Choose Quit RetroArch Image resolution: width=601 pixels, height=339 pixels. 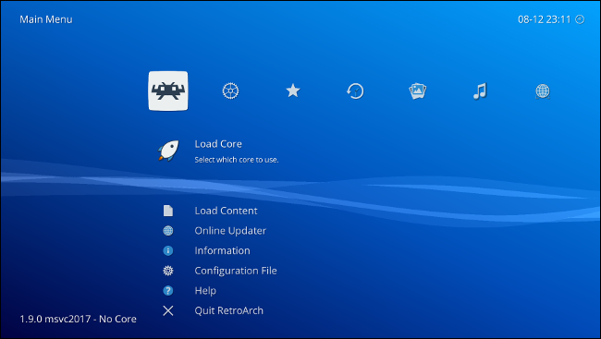click(228, 310)
